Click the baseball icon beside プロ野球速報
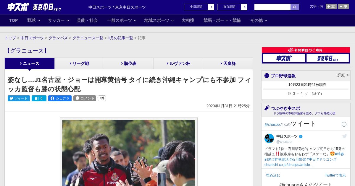Screen dimensions: 355x186 tap(267, 76)
